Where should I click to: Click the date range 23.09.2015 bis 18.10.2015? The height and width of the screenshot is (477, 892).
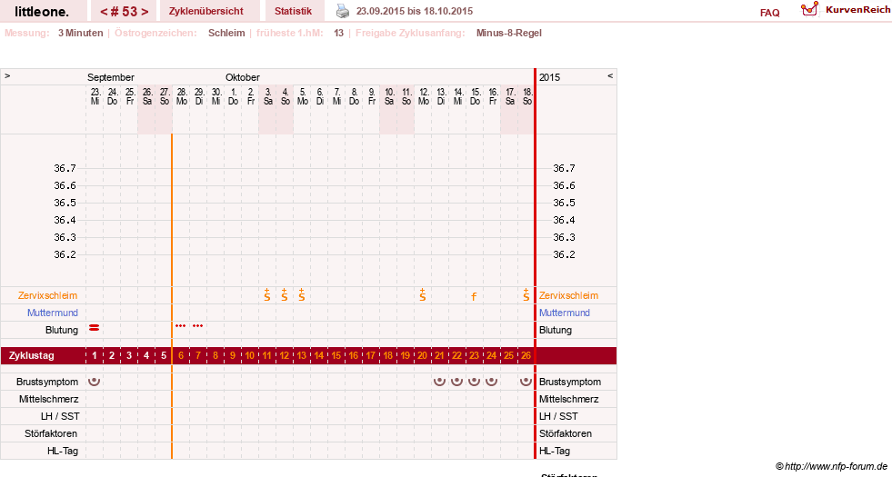coord(414,11)
